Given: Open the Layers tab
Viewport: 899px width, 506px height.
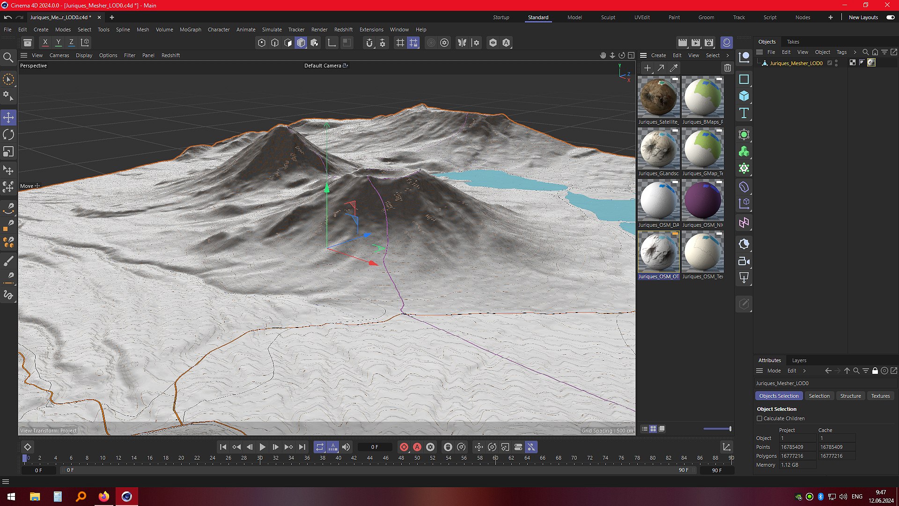Looking at the screenshot, I should click(799, 360).
